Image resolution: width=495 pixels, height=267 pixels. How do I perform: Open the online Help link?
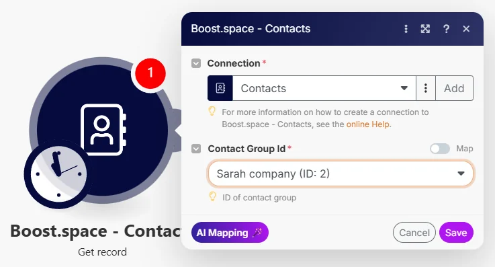point(368,124)
